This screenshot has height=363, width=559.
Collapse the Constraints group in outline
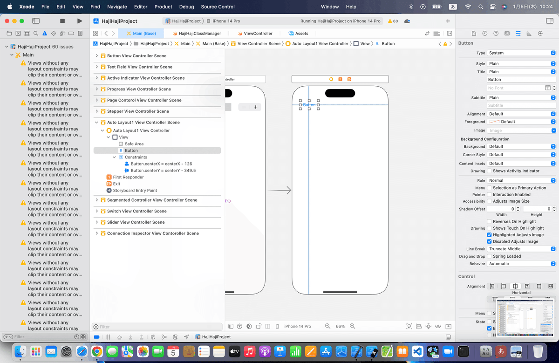click(115, 158)
